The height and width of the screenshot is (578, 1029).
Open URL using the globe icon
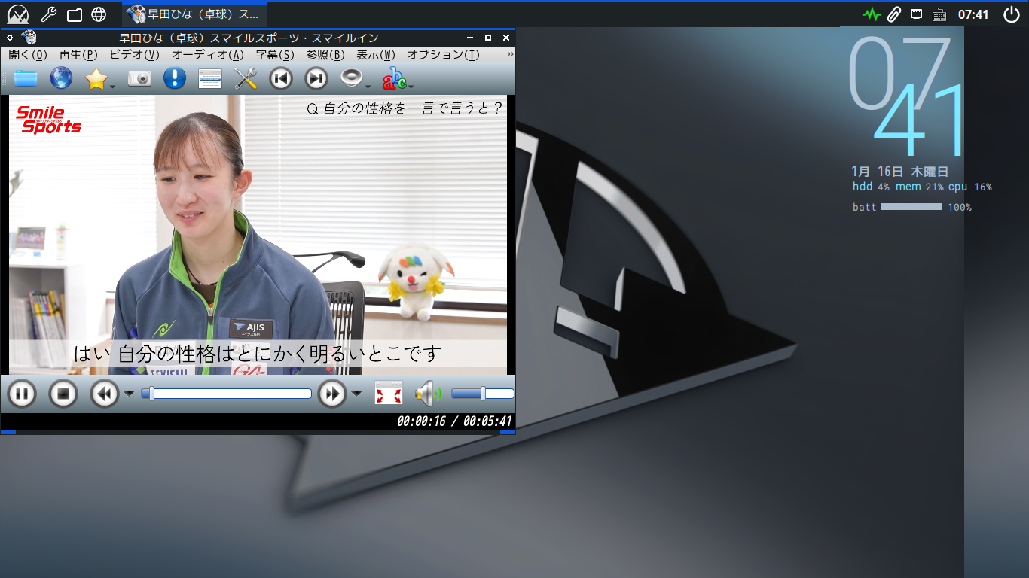tap(61, 78)
